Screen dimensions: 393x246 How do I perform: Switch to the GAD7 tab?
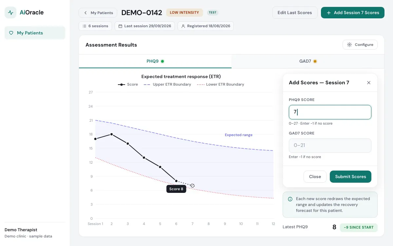click(308, 61)
